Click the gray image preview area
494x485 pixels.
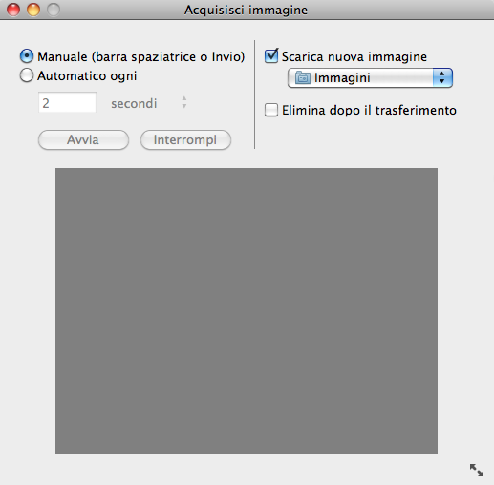247,311
